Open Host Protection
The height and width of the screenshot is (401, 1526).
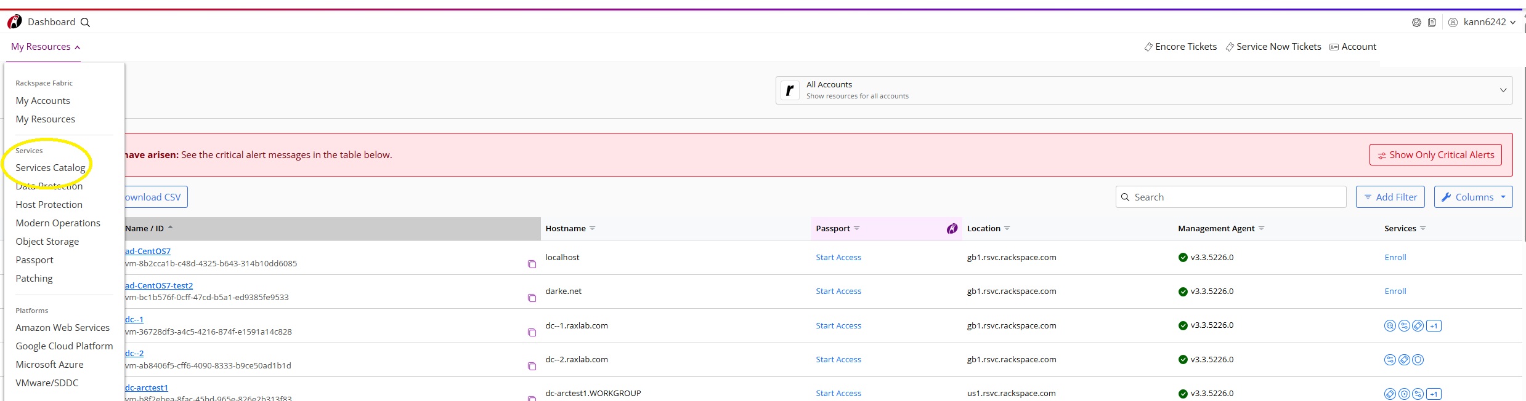point(49,205)
